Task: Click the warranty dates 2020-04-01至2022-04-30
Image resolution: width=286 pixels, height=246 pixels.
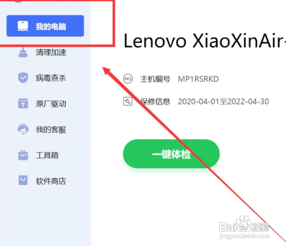Action: 223,102
